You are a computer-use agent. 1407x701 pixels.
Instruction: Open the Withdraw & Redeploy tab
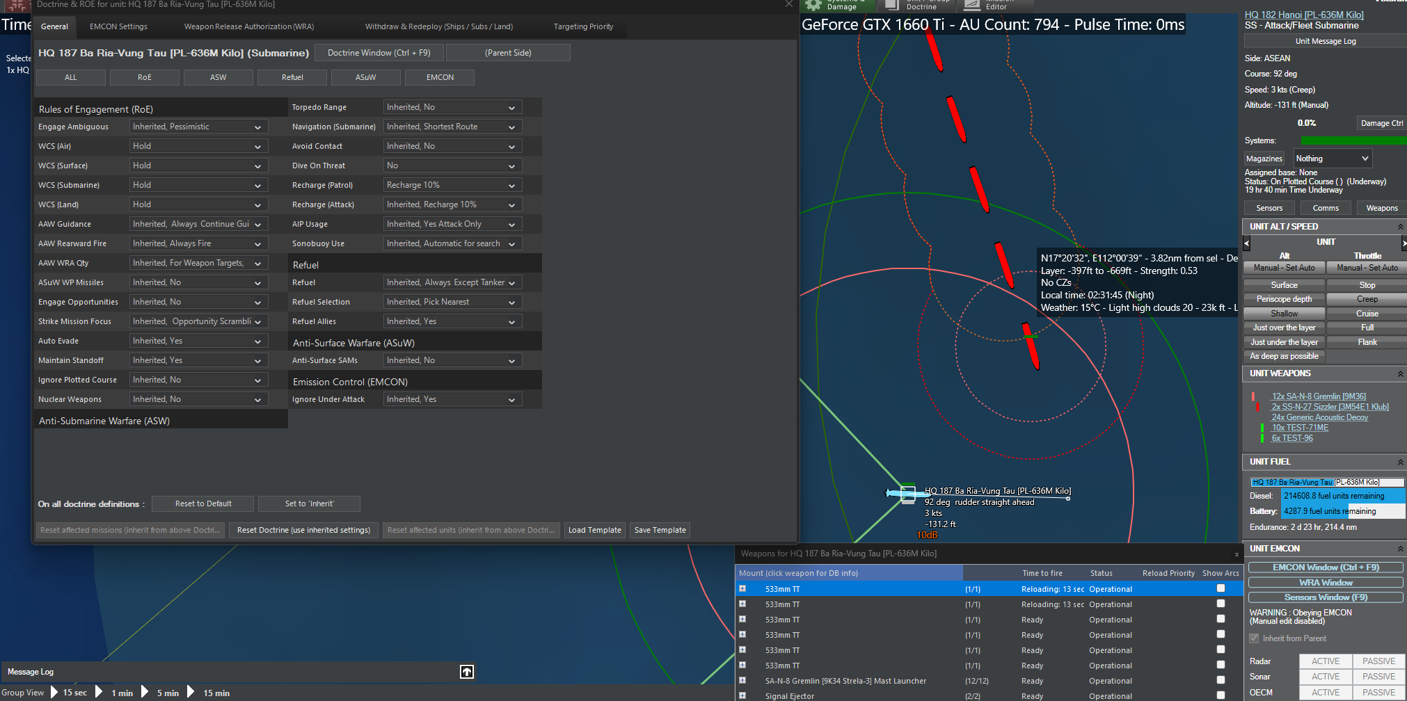click(439, 26)
